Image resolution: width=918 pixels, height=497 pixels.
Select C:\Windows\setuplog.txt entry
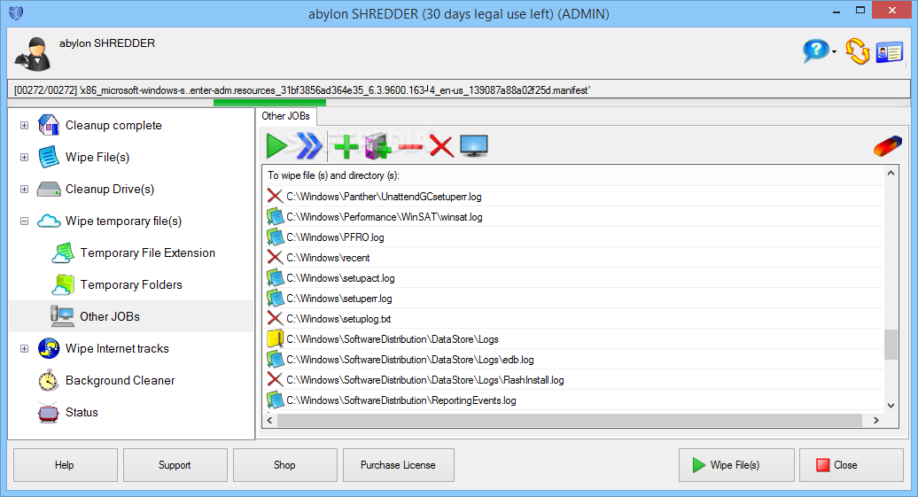click(x=338, y=319)
